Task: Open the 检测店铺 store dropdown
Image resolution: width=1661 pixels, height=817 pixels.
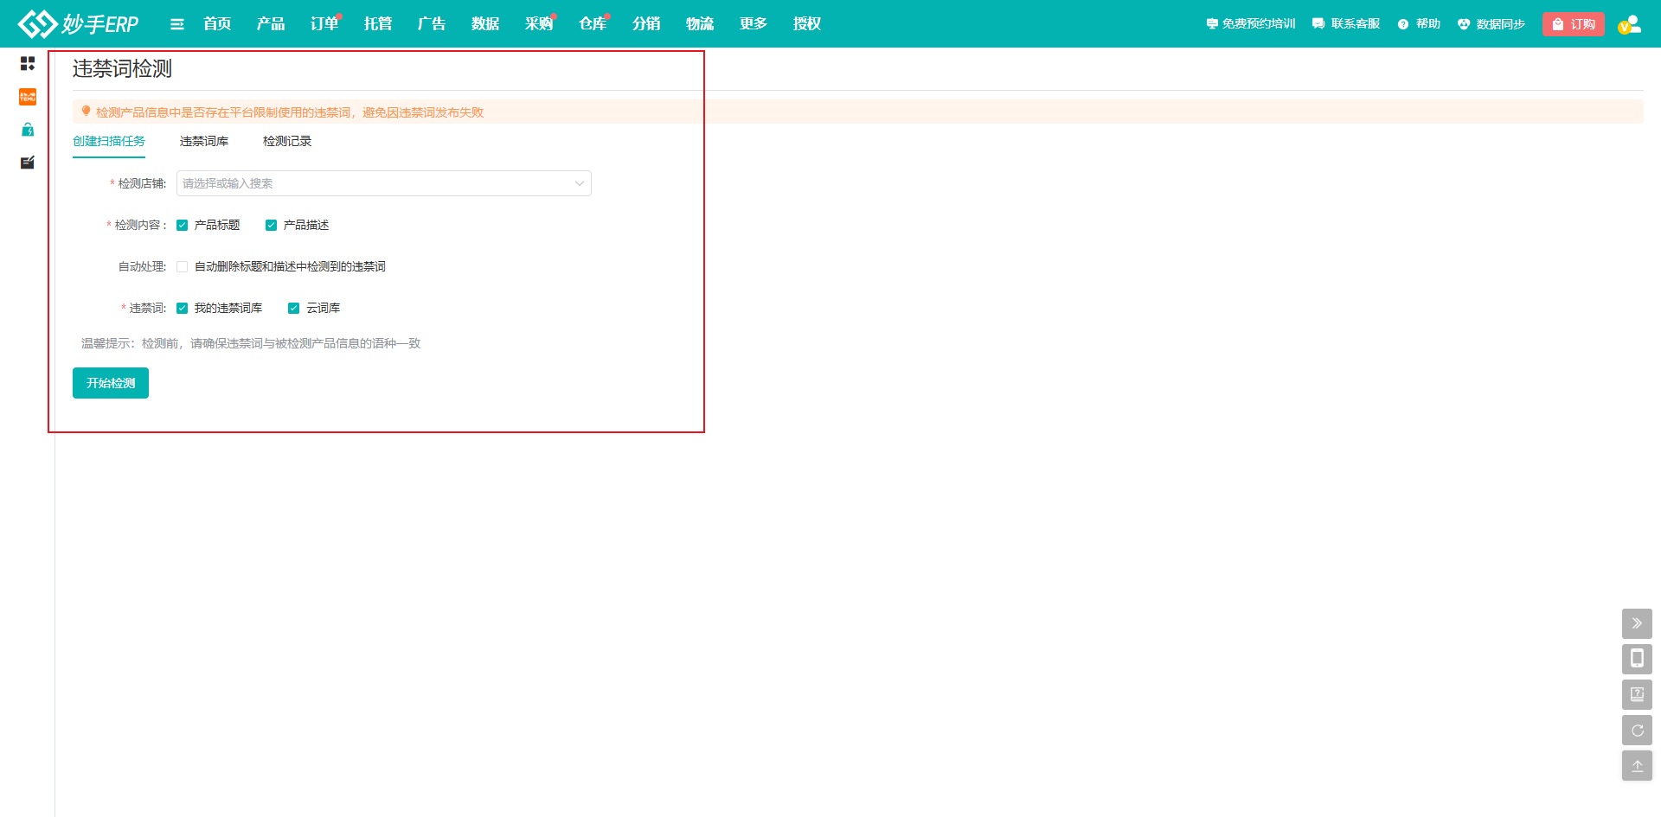Action: point(383,183)
